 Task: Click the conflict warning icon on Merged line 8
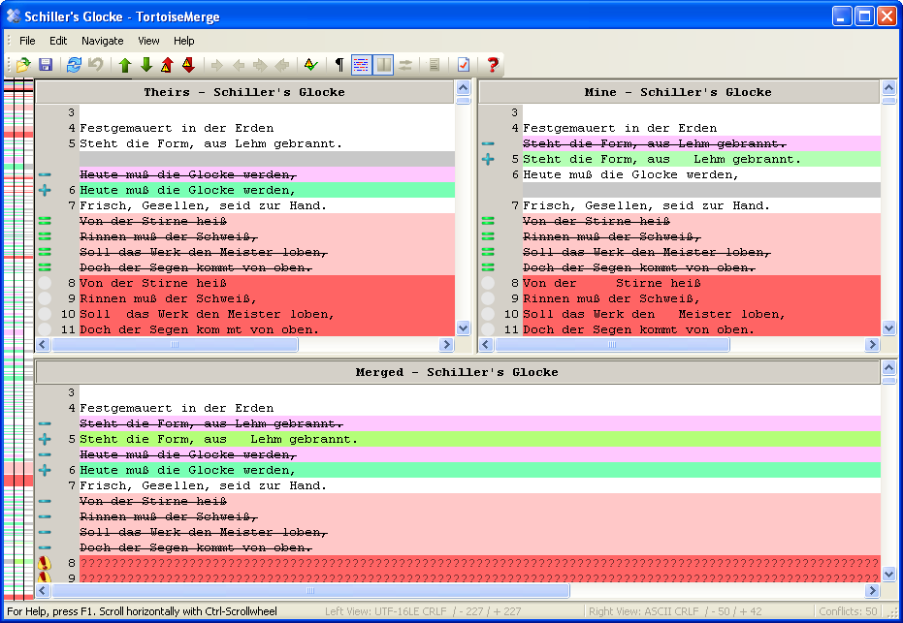click(45, 563)
